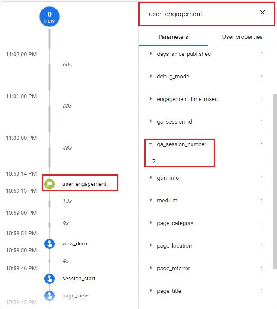
Task: Expand the page_location parameter
Action: coord(151,245)
